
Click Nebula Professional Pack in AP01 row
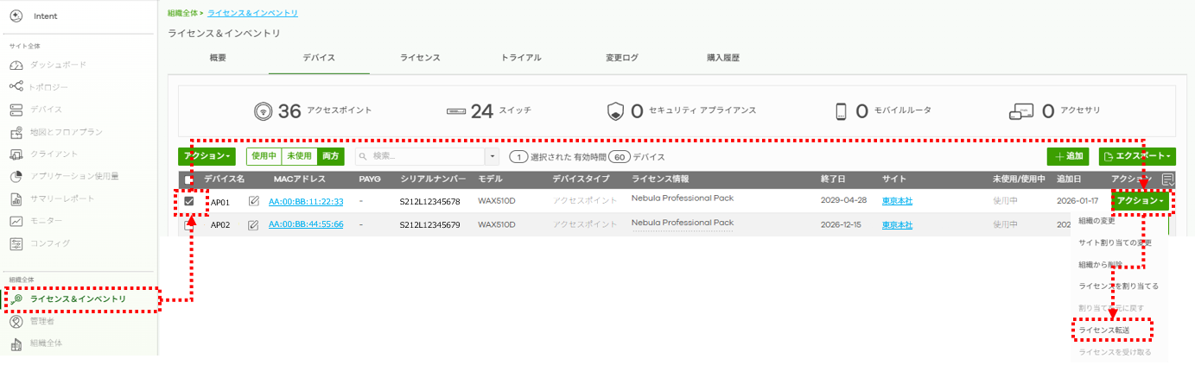tap(683, 198)
